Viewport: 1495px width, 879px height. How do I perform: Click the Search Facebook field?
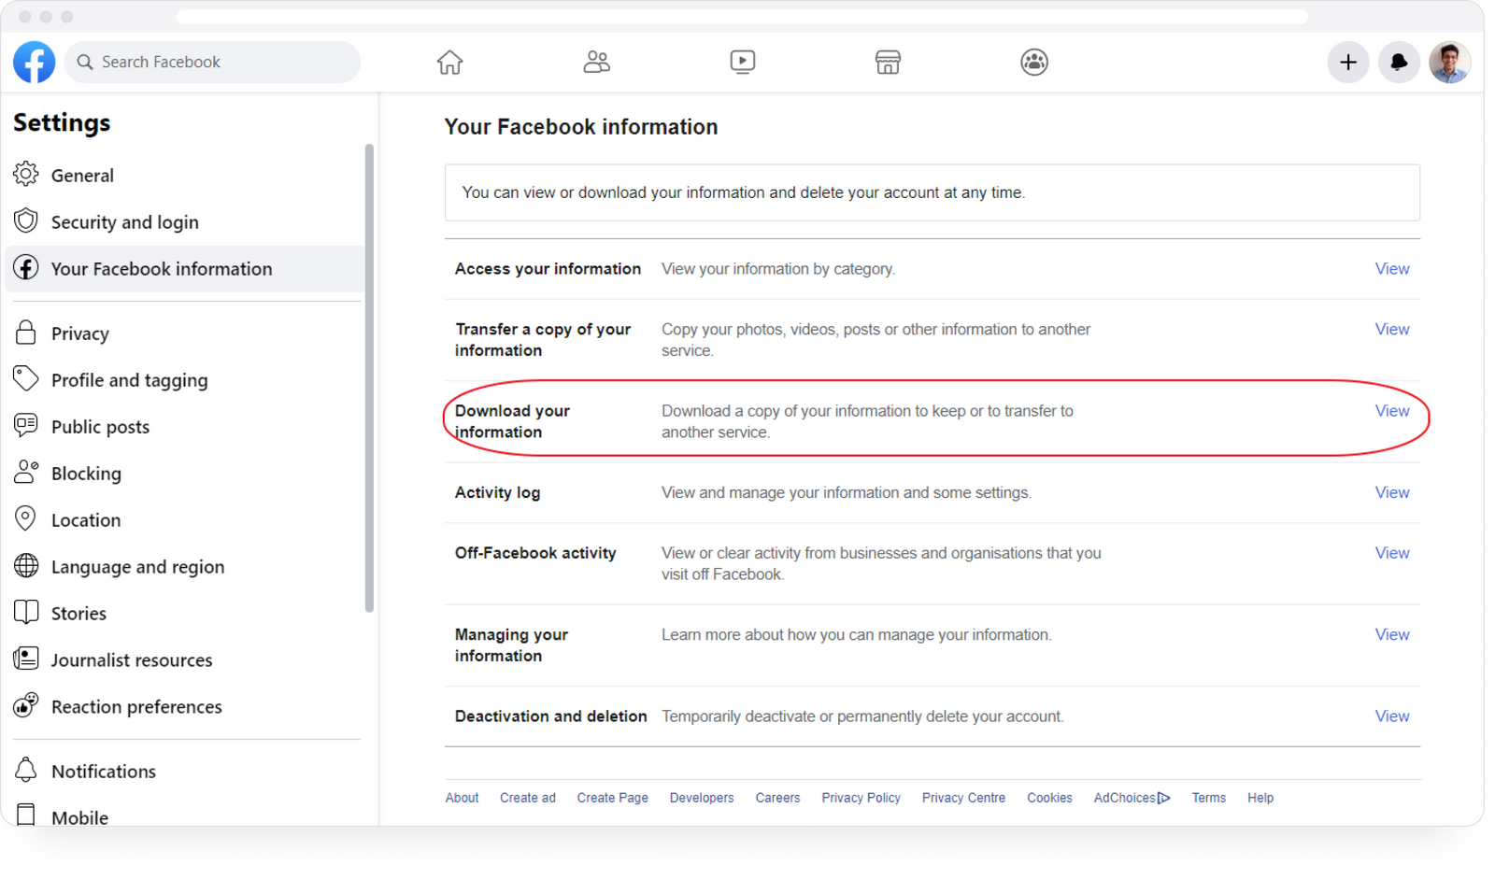click(x=212, y=62)
